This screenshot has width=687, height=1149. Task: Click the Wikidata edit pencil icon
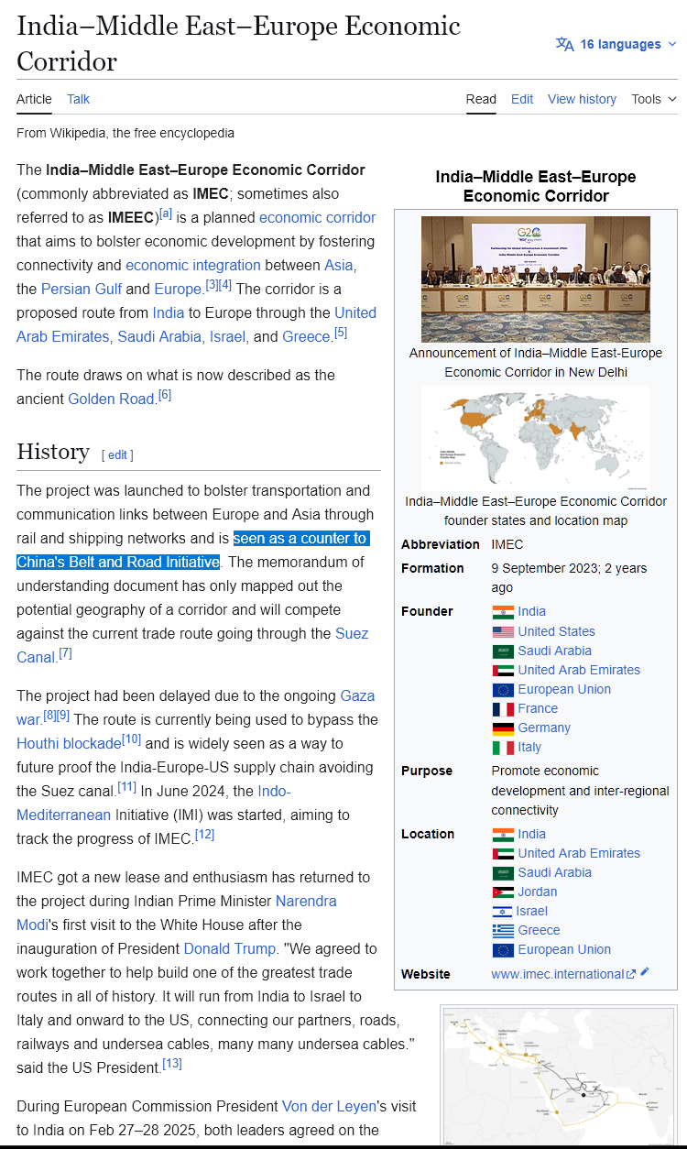(645, 971)
